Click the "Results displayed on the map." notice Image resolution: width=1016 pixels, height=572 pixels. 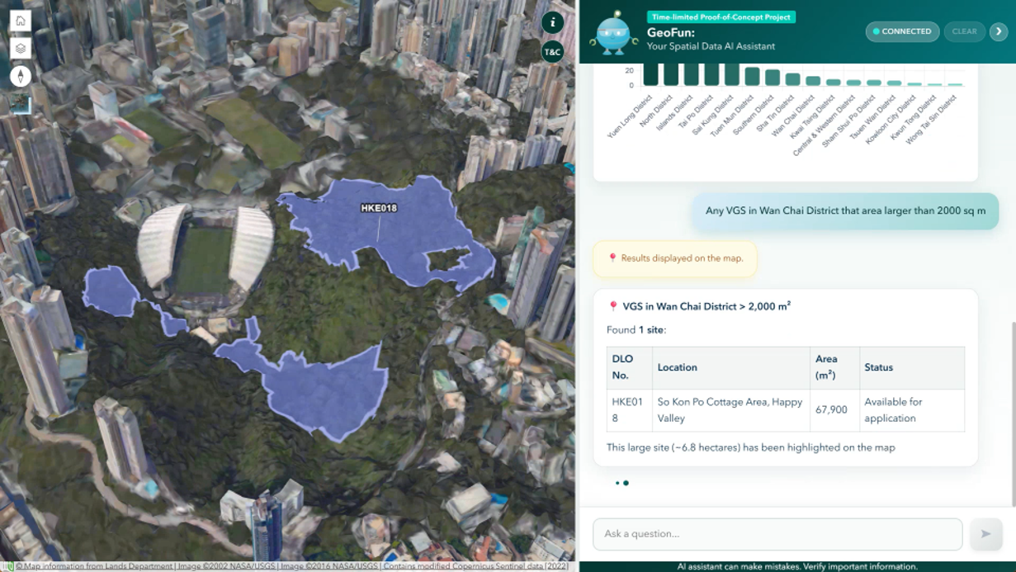click(675, 258)
